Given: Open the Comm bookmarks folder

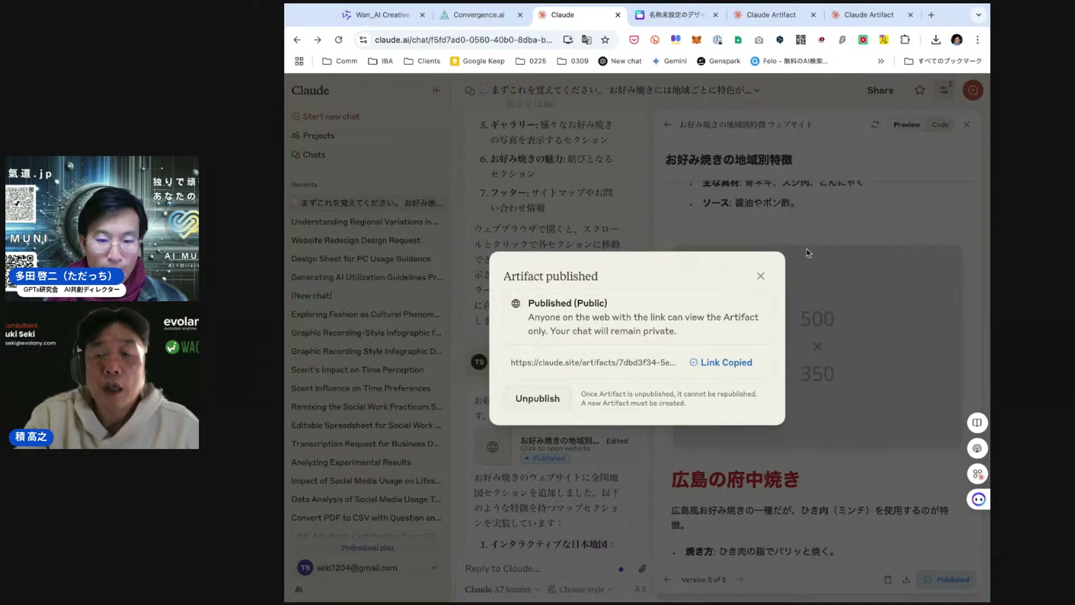Looking at the screenshot, I should point(340,61).
